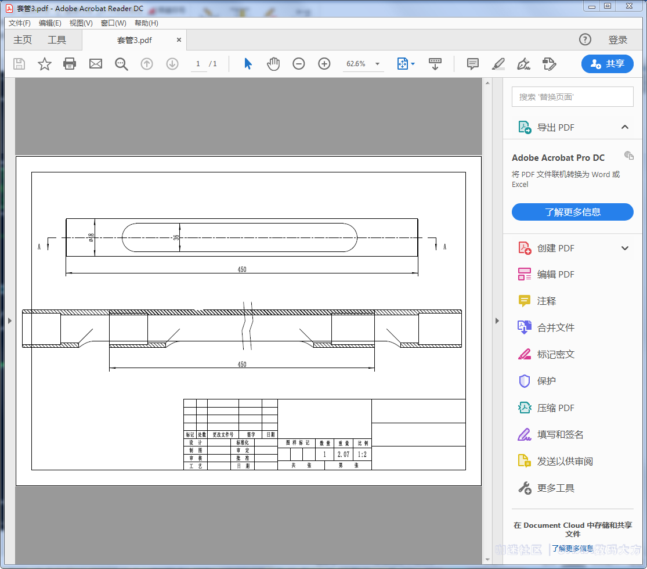
Task: Click the Save file icon
Action: tap(19, 64)
